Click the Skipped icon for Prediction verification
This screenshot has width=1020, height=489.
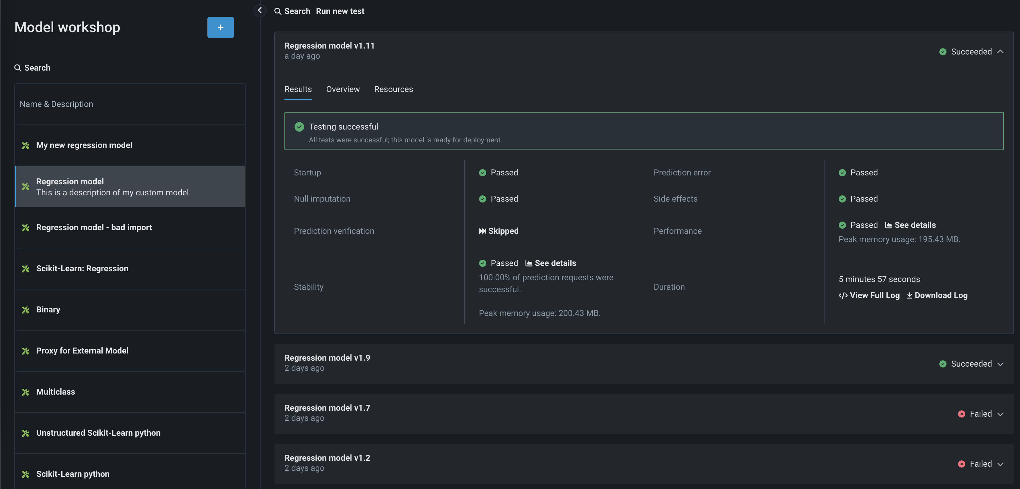coord(482,231)
